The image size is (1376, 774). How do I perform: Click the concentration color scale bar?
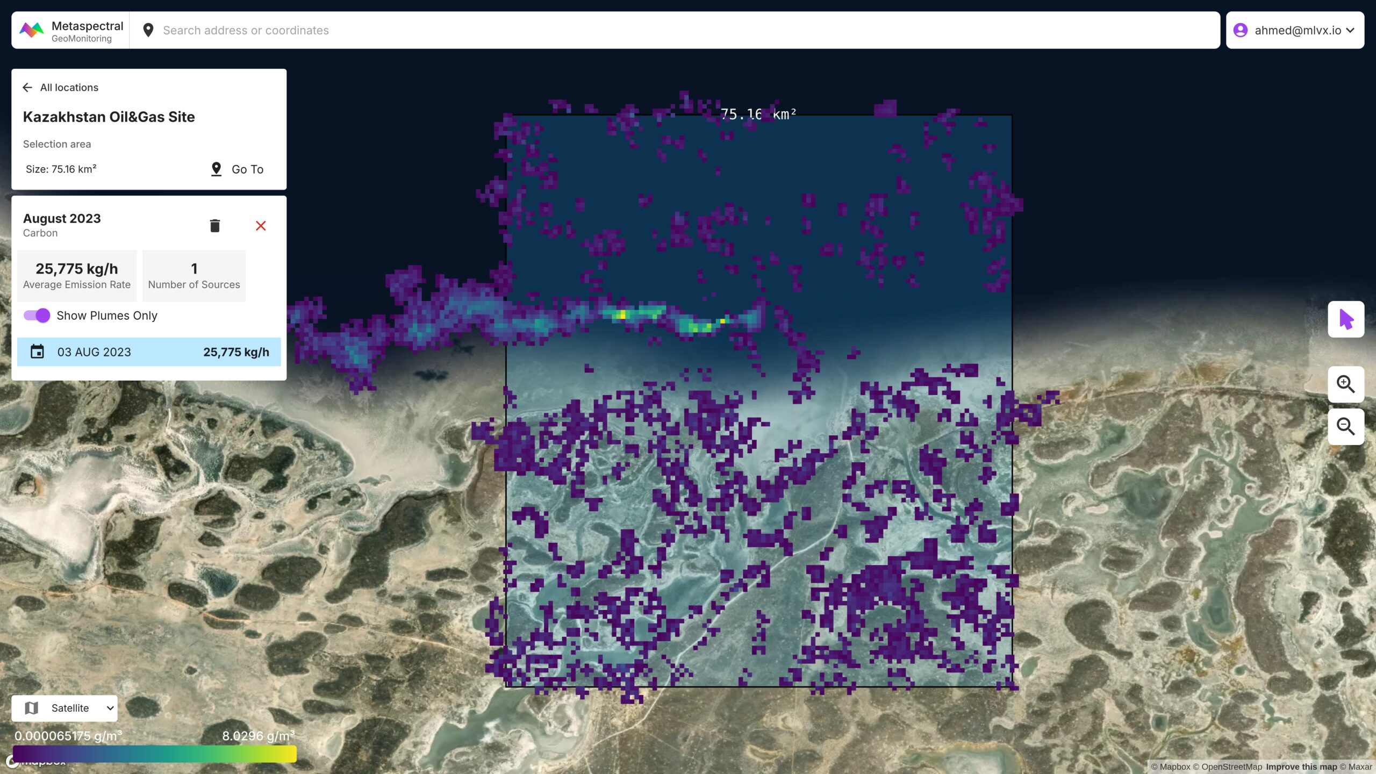pos(155,754)
